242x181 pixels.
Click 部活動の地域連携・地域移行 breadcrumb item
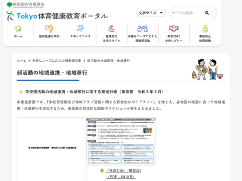coord(109,61)
